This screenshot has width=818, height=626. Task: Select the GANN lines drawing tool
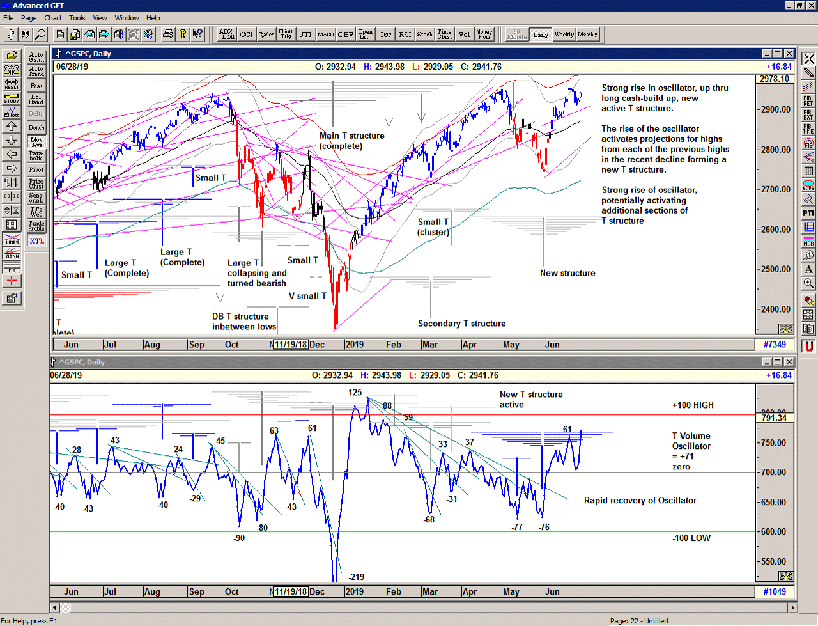tap(12, 253)
